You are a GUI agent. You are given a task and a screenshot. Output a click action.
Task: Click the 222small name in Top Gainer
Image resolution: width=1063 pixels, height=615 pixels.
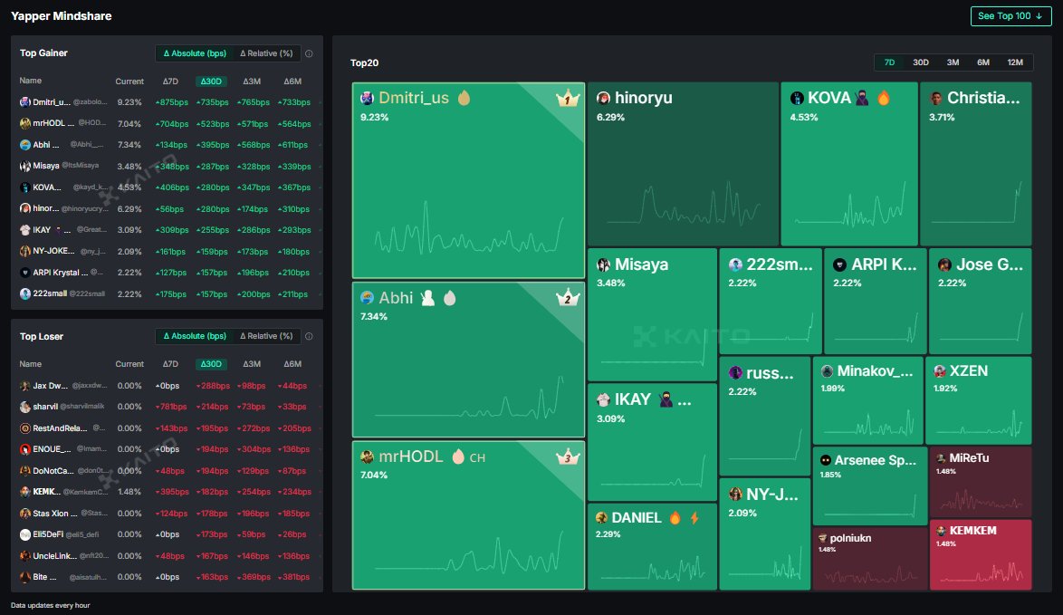pyautogui.click(x=50, y=293)
